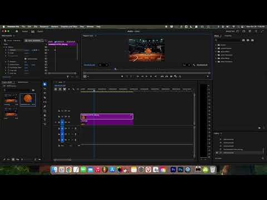Select the Pen tool
Viewport: 267px width, 200px height.
44,107
